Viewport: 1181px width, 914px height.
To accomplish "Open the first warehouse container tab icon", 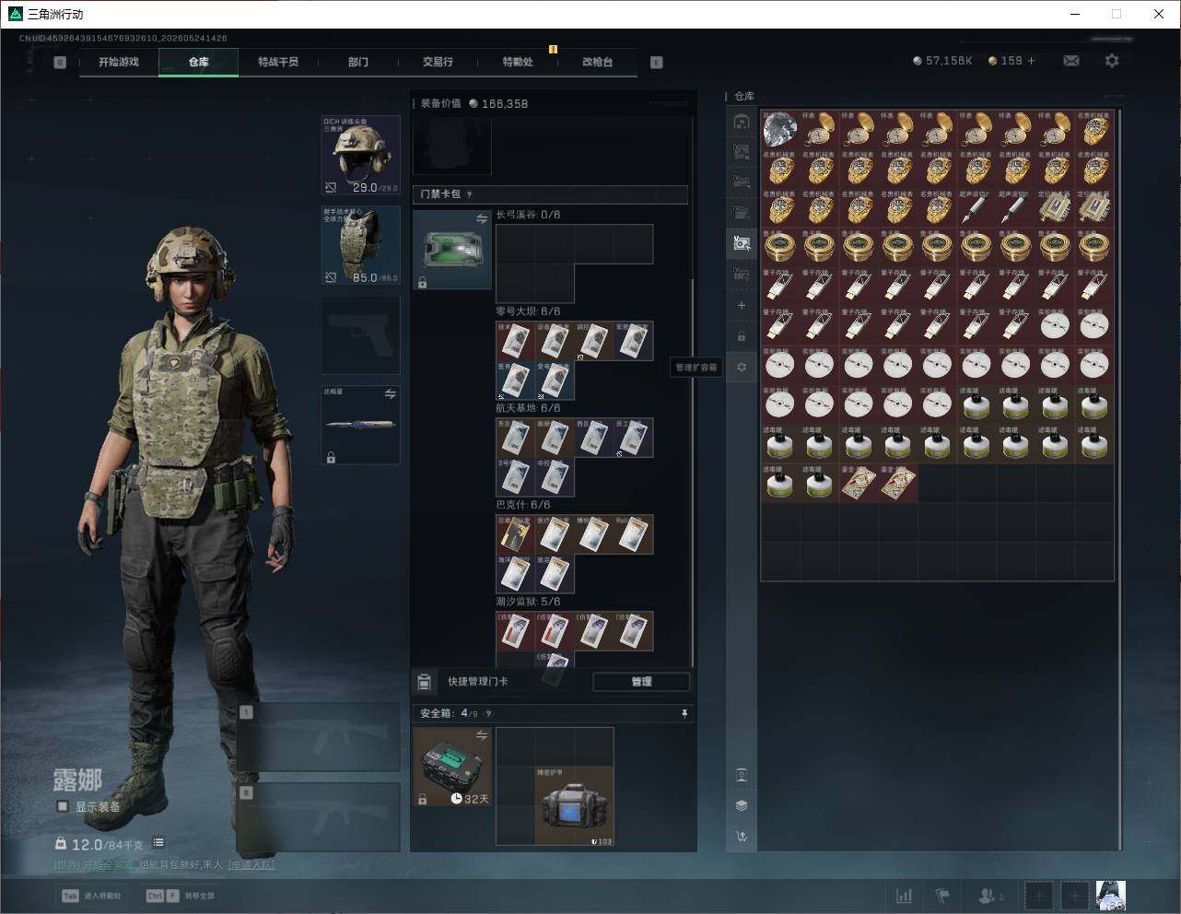I will (x=742, y=122).
